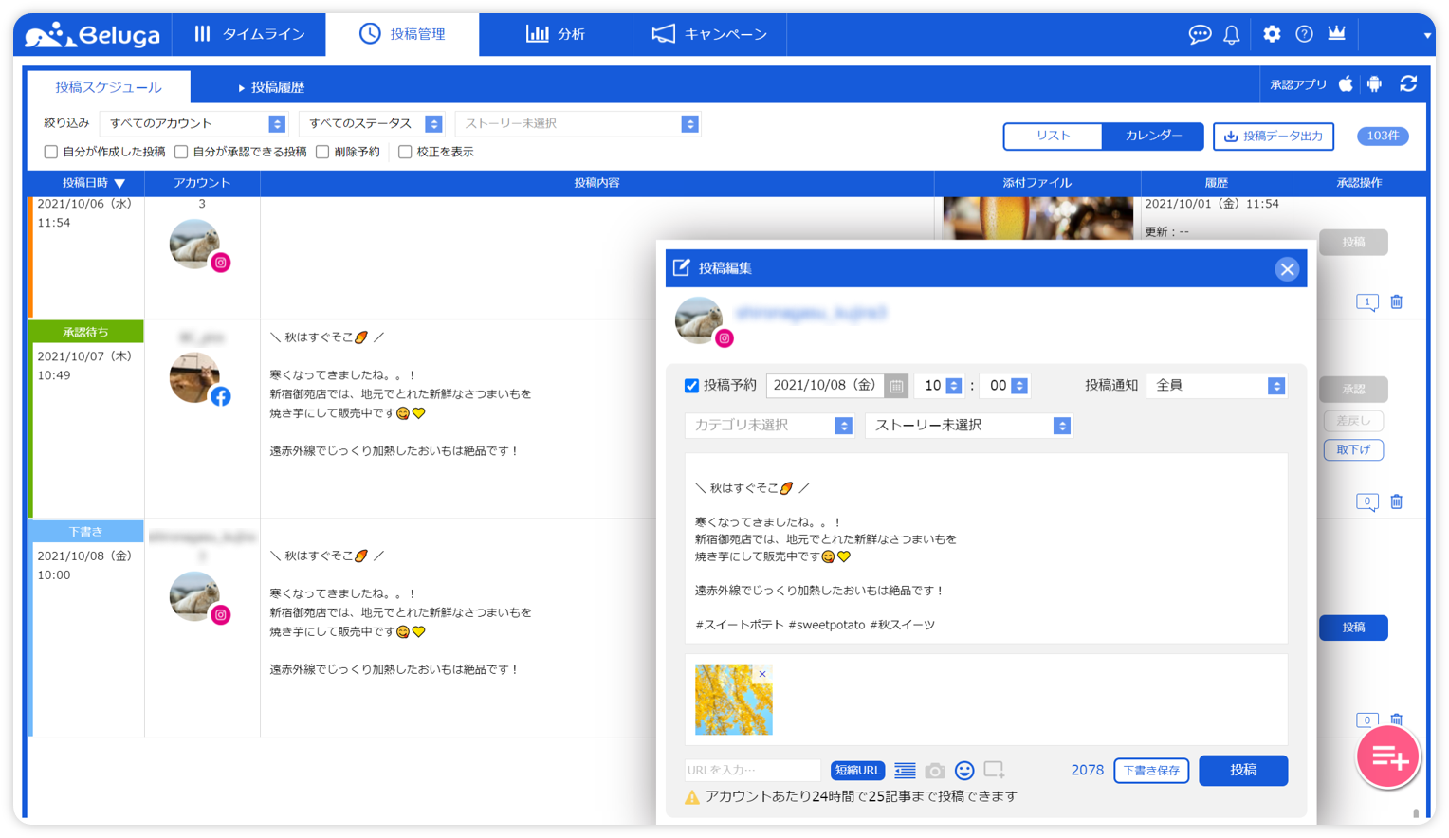This screenshot has height=838, width=1449.
Task: Open the notifications bell
Action: click(x=1232, y=34)
